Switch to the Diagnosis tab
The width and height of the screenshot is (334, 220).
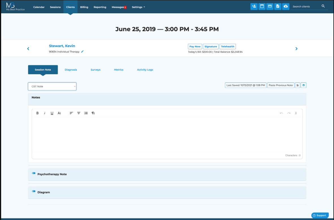point(71,70)
